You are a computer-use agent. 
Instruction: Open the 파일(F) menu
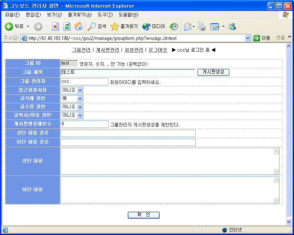tap(12, 15)
